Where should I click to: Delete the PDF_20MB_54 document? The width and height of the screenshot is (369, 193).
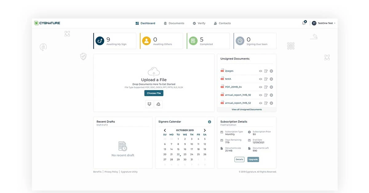(271, 87)
